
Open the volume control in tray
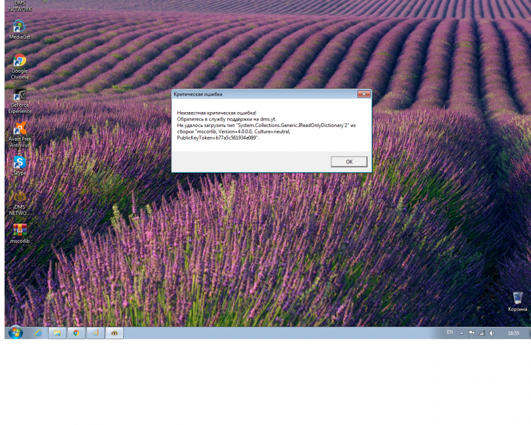491,333
